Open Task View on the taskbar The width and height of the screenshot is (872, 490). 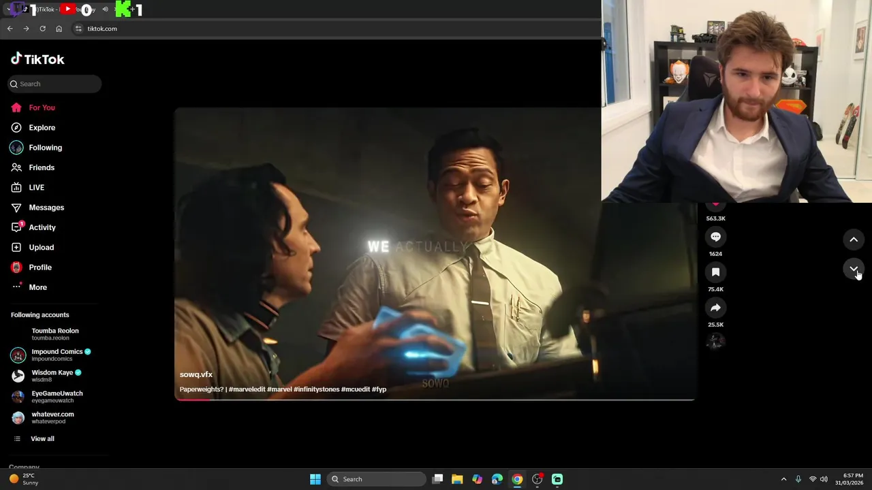click(438, 479)
